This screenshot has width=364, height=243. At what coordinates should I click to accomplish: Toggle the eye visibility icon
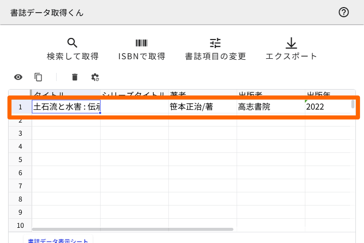click(x=18, y=77)
